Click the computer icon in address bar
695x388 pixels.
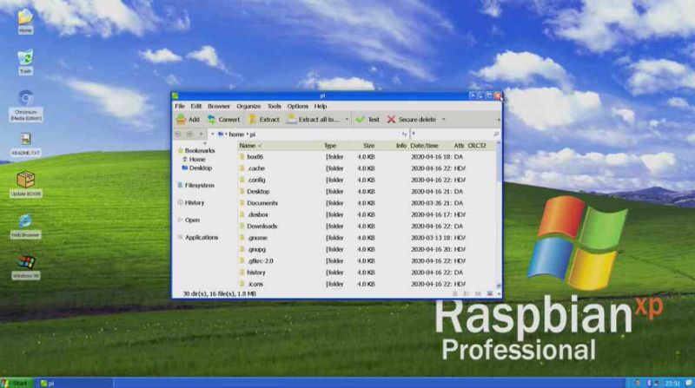221,135
